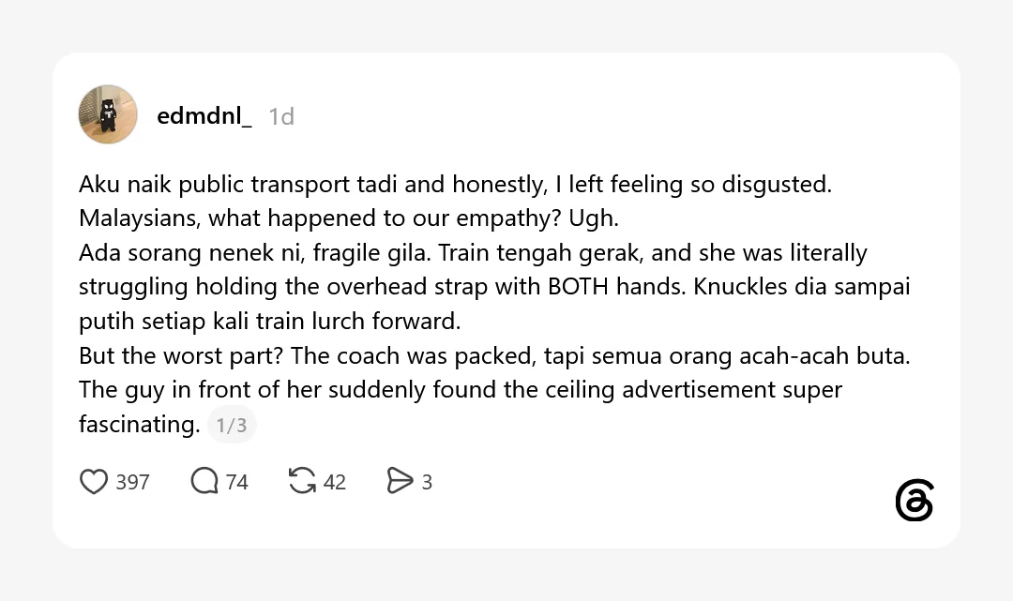
Task: Click the 3 shares count
Action: point(427,482)
